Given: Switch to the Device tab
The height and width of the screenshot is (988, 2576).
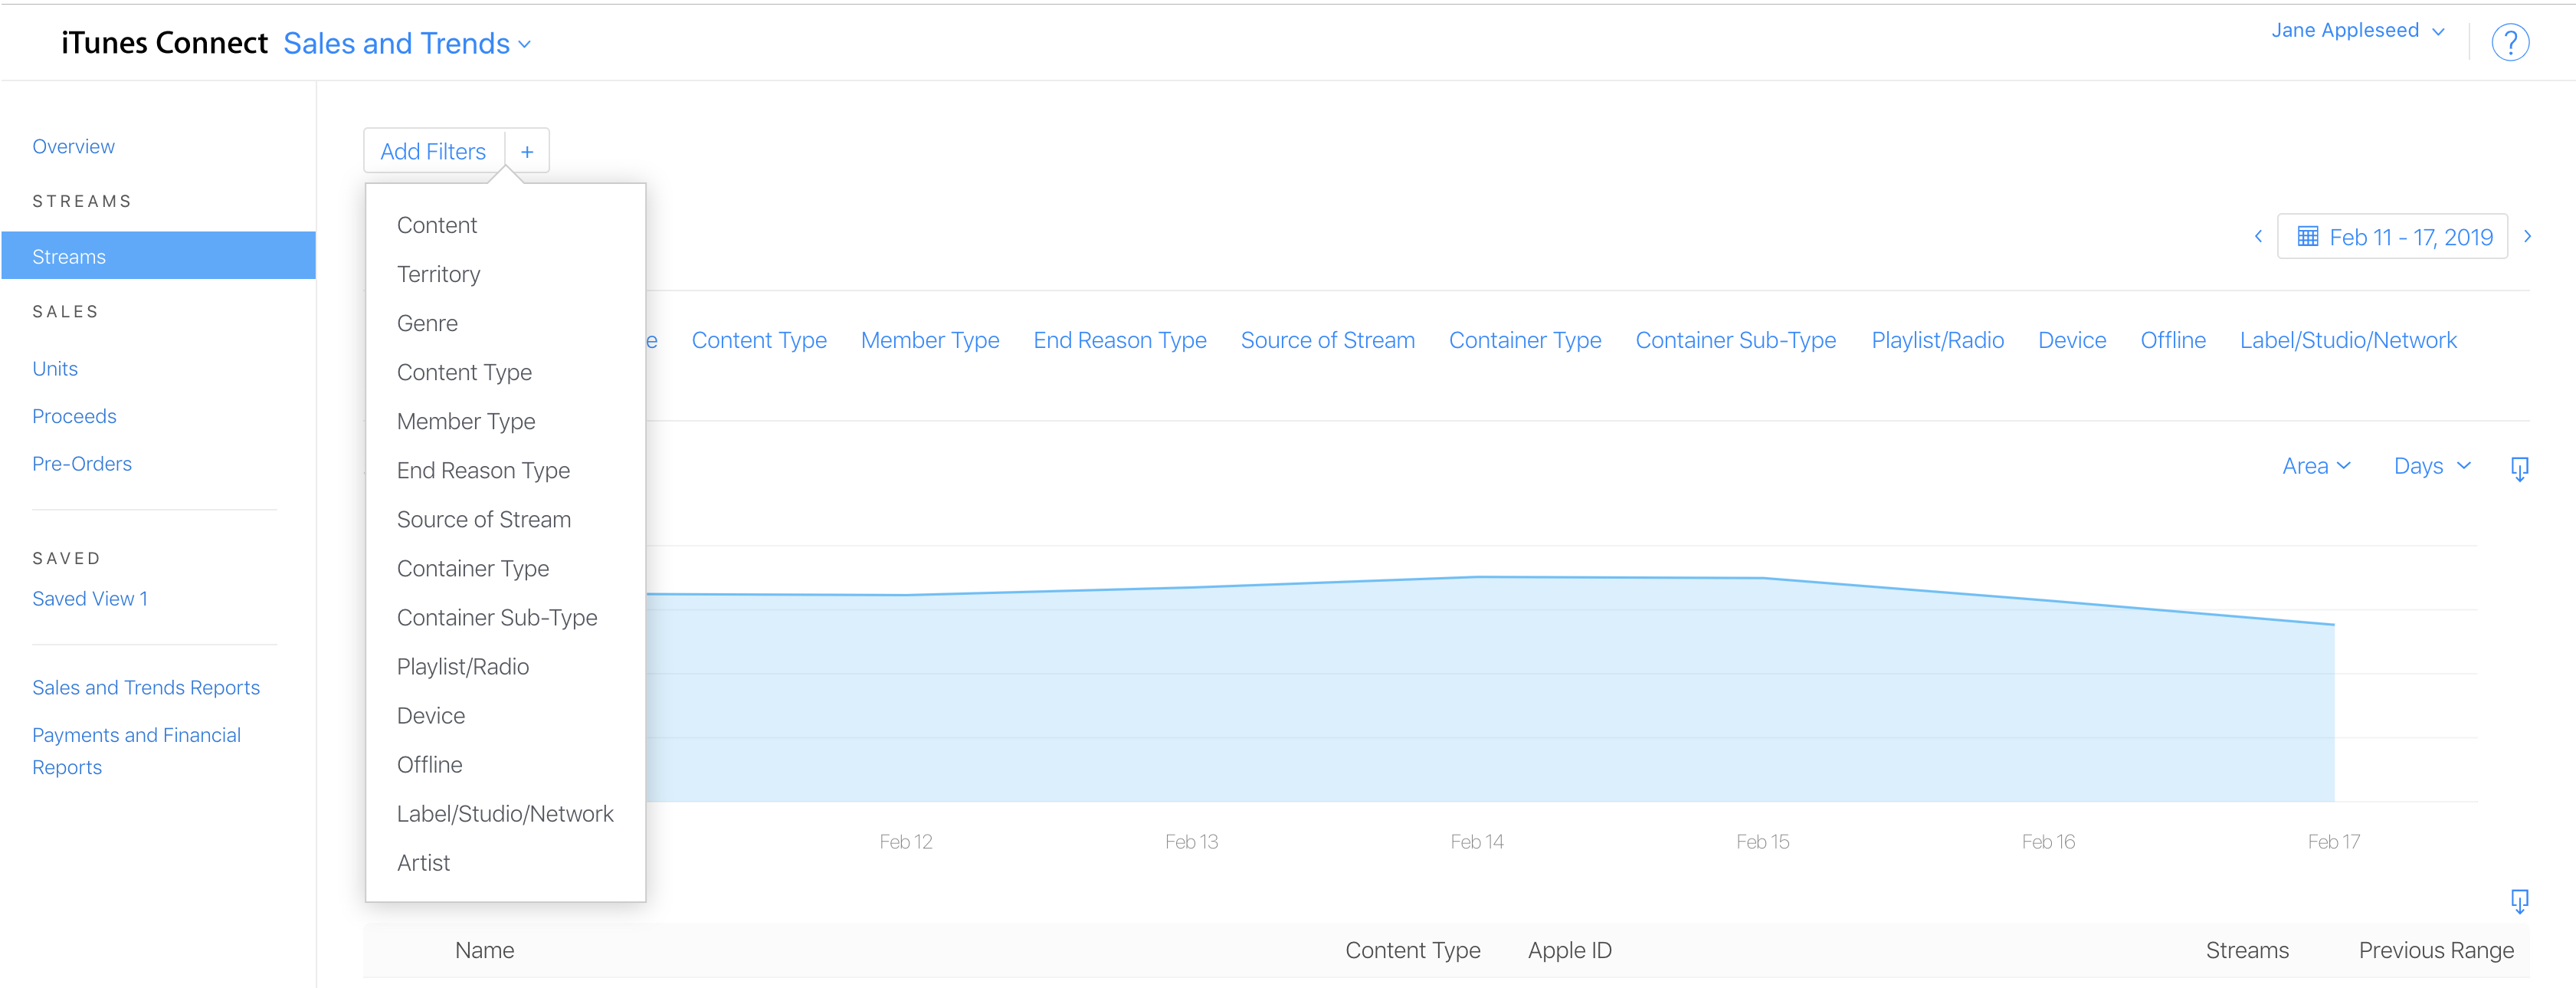Looking at the screenshot, I should coord(2071,340).
